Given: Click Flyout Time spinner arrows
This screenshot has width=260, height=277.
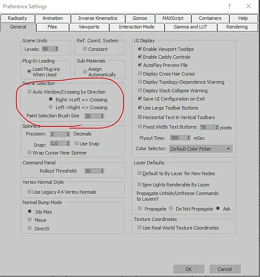Looking at the screenshot, I should point(189,138).
